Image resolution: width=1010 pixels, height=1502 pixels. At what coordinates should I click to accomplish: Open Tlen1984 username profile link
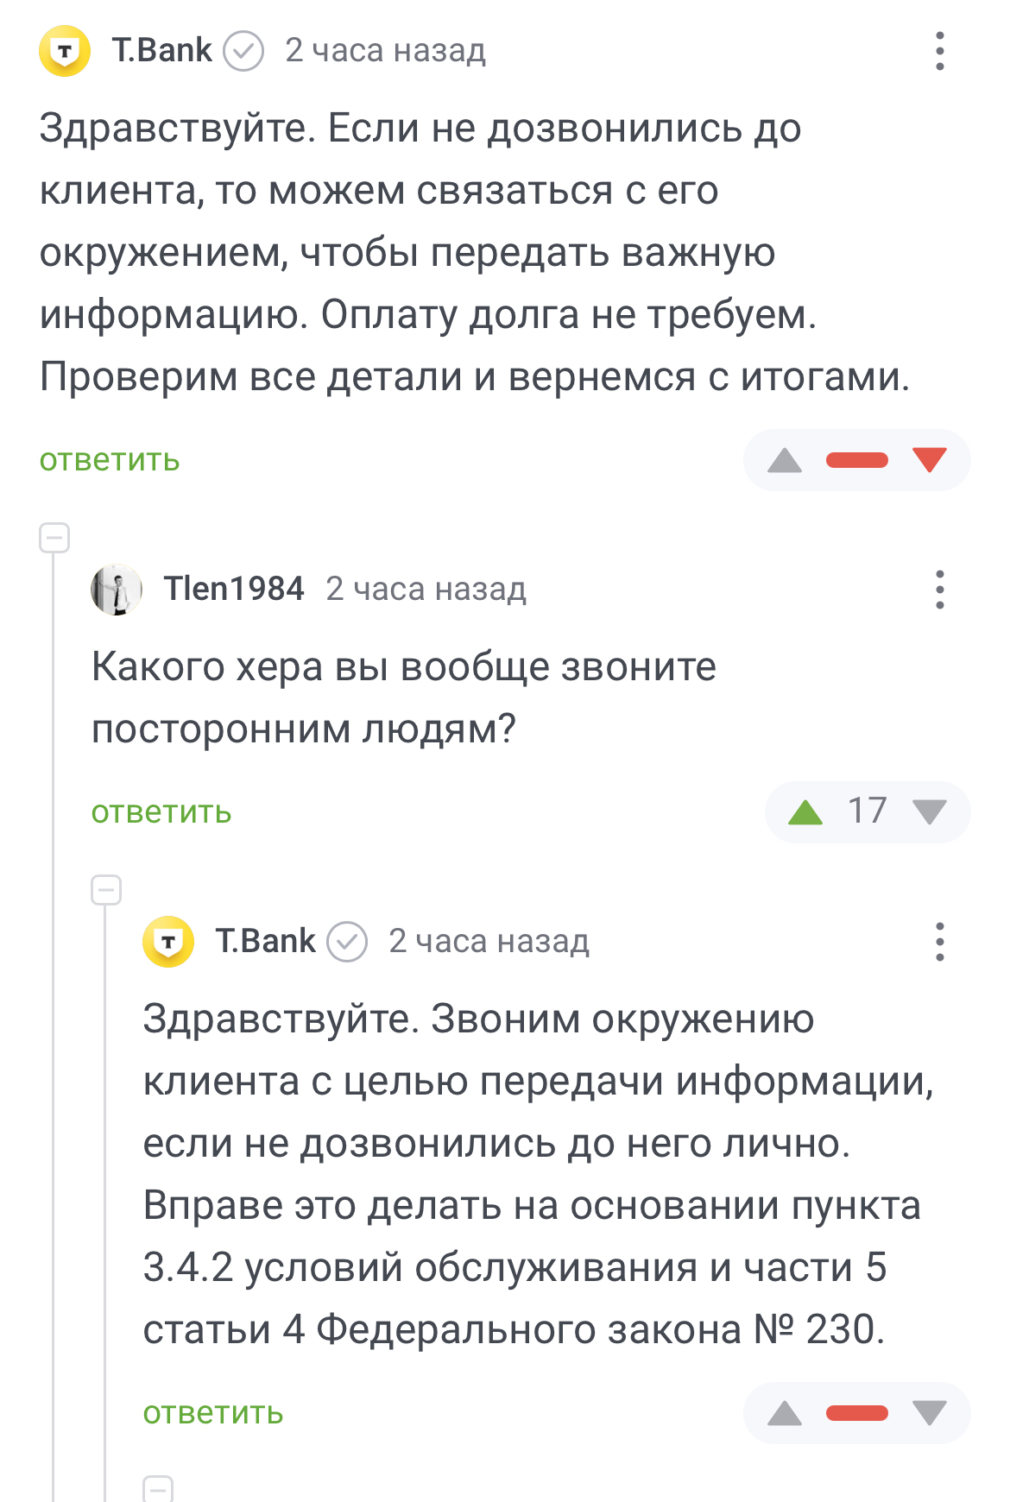(234, 590)
